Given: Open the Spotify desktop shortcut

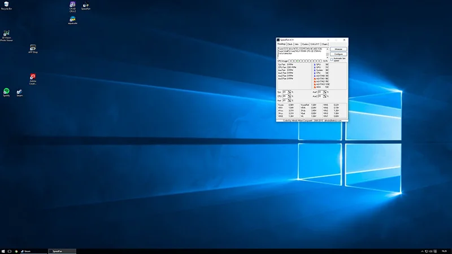Looking at the screenshot, I should click(6, 93).
